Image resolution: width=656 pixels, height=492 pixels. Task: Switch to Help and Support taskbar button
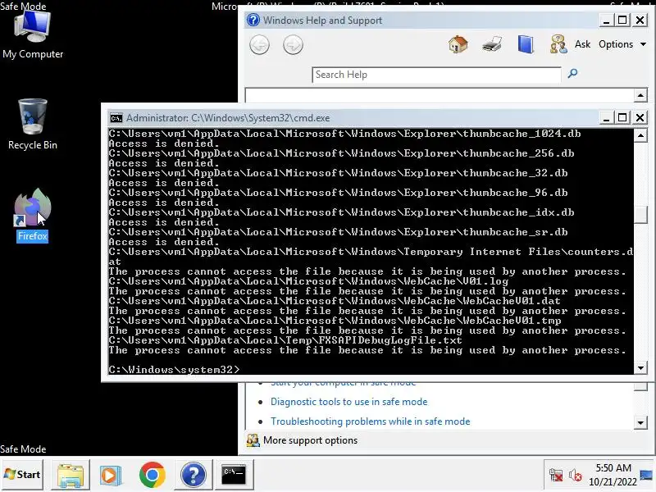click(x=193, y=475)
